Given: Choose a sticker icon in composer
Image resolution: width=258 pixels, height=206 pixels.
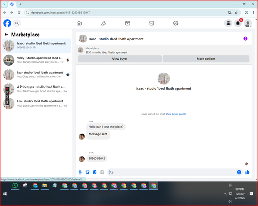Looking at the screenshot, I should pos(94,172).
